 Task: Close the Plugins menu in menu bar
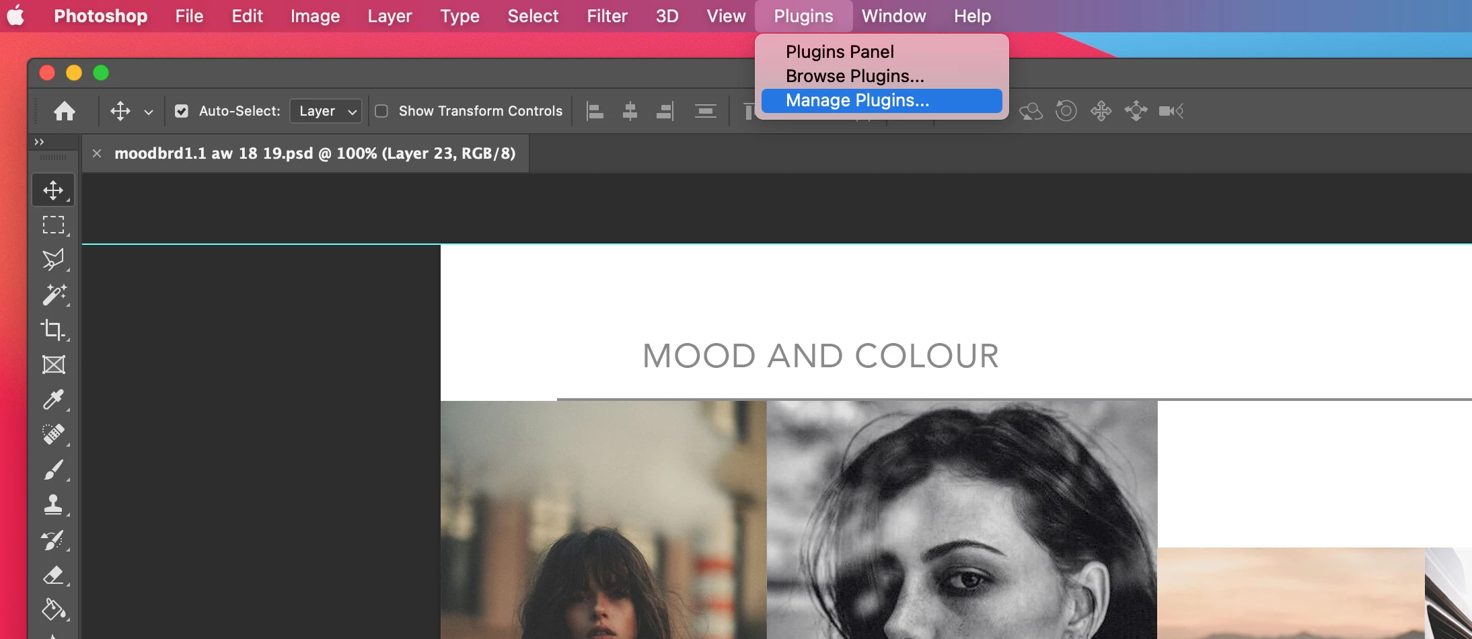(803, 16)
